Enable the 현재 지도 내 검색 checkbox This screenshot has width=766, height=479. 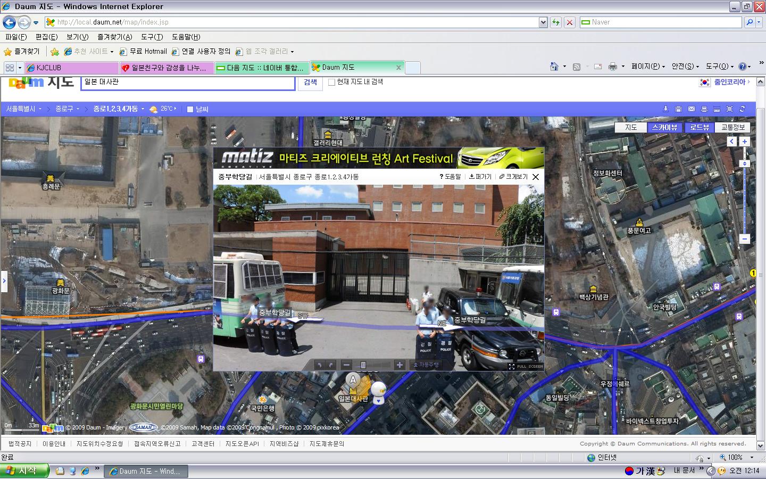(331, 82)
